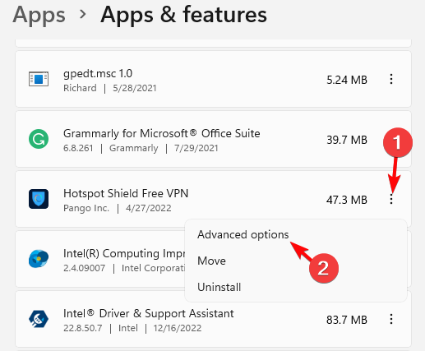
Task: Click the Intel(R) Computing Improvement entry name
Action: [124, 253]
